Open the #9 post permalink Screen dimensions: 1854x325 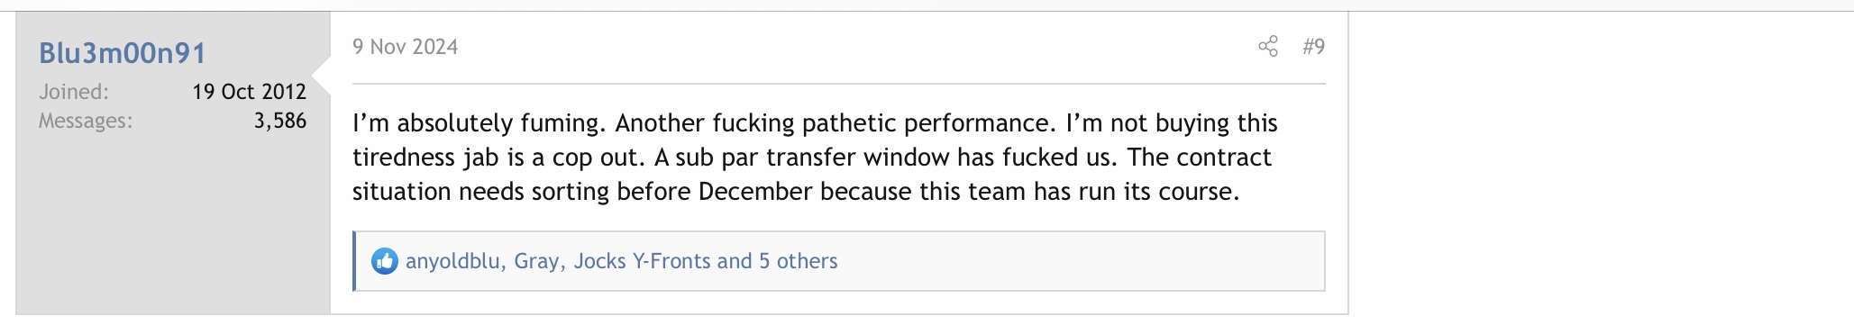coord(1313,47)
